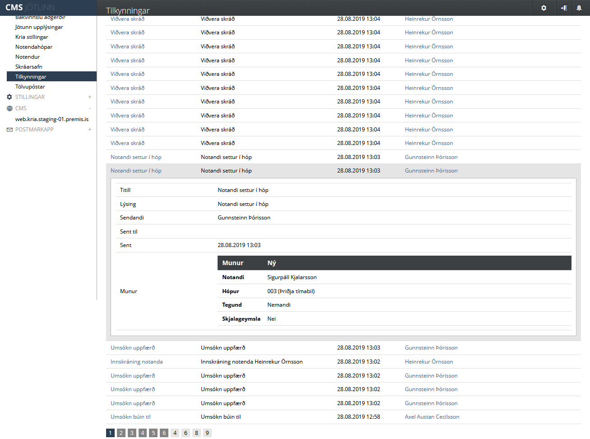The height and width of the screenshot is (439, 590).
Task: Open the Innskráning notanda notification link
Action: coord(136,362)
